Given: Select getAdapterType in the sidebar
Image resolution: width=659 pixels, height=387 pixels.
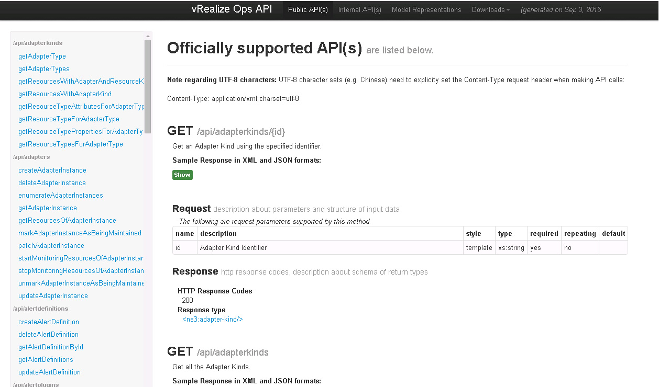Looking at the screenshot, I should (42, 56).
